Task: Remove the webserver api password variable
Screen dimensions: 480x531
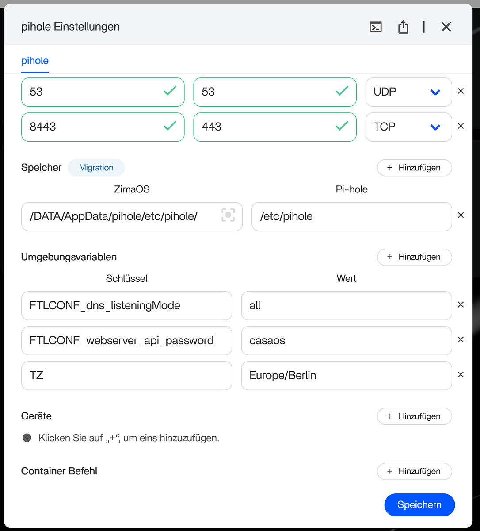Action: 461,340
